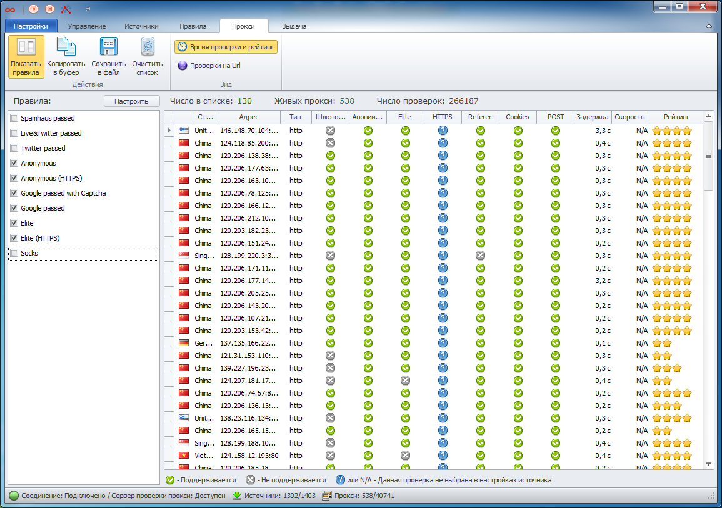This screenshot has width=722, height=508.
Task: Copy proxy list with Копировать в буфер
Action: click(66, 56)
